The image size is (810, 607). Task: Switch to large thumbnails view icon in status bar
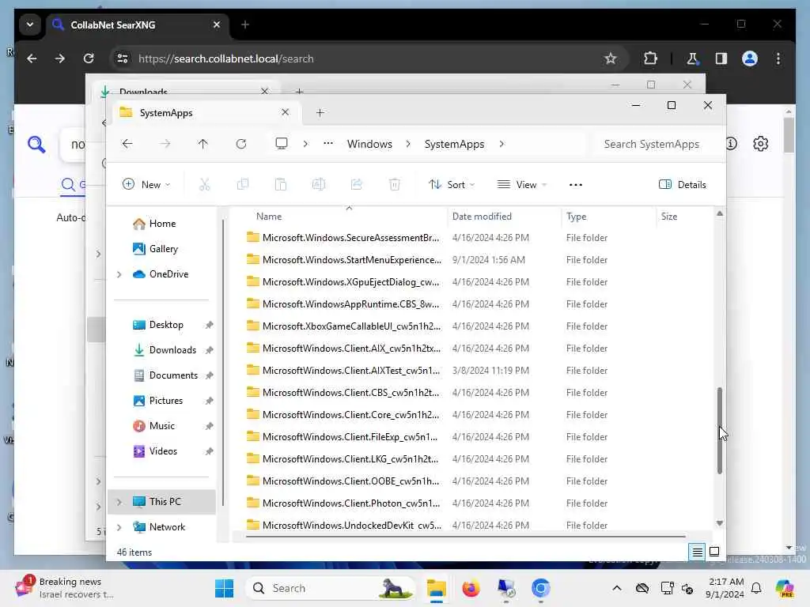point(714,552)
